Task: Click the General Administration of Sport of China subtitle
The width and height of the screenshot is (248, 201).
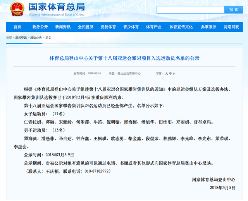Action: [57, 15]
